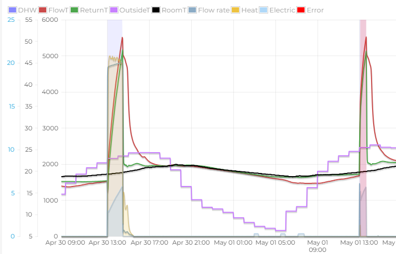
Task: Click the Apr 30 21:00 axis label
Action: click(x=191, y=243)
